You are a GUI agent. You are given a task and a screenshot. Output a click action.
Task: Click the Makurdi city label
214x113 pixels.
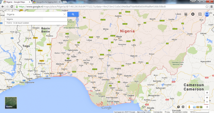coord(134,56)
